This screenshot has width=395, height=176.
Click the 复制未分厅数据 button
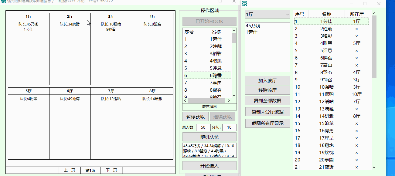[x=267, y=112]
